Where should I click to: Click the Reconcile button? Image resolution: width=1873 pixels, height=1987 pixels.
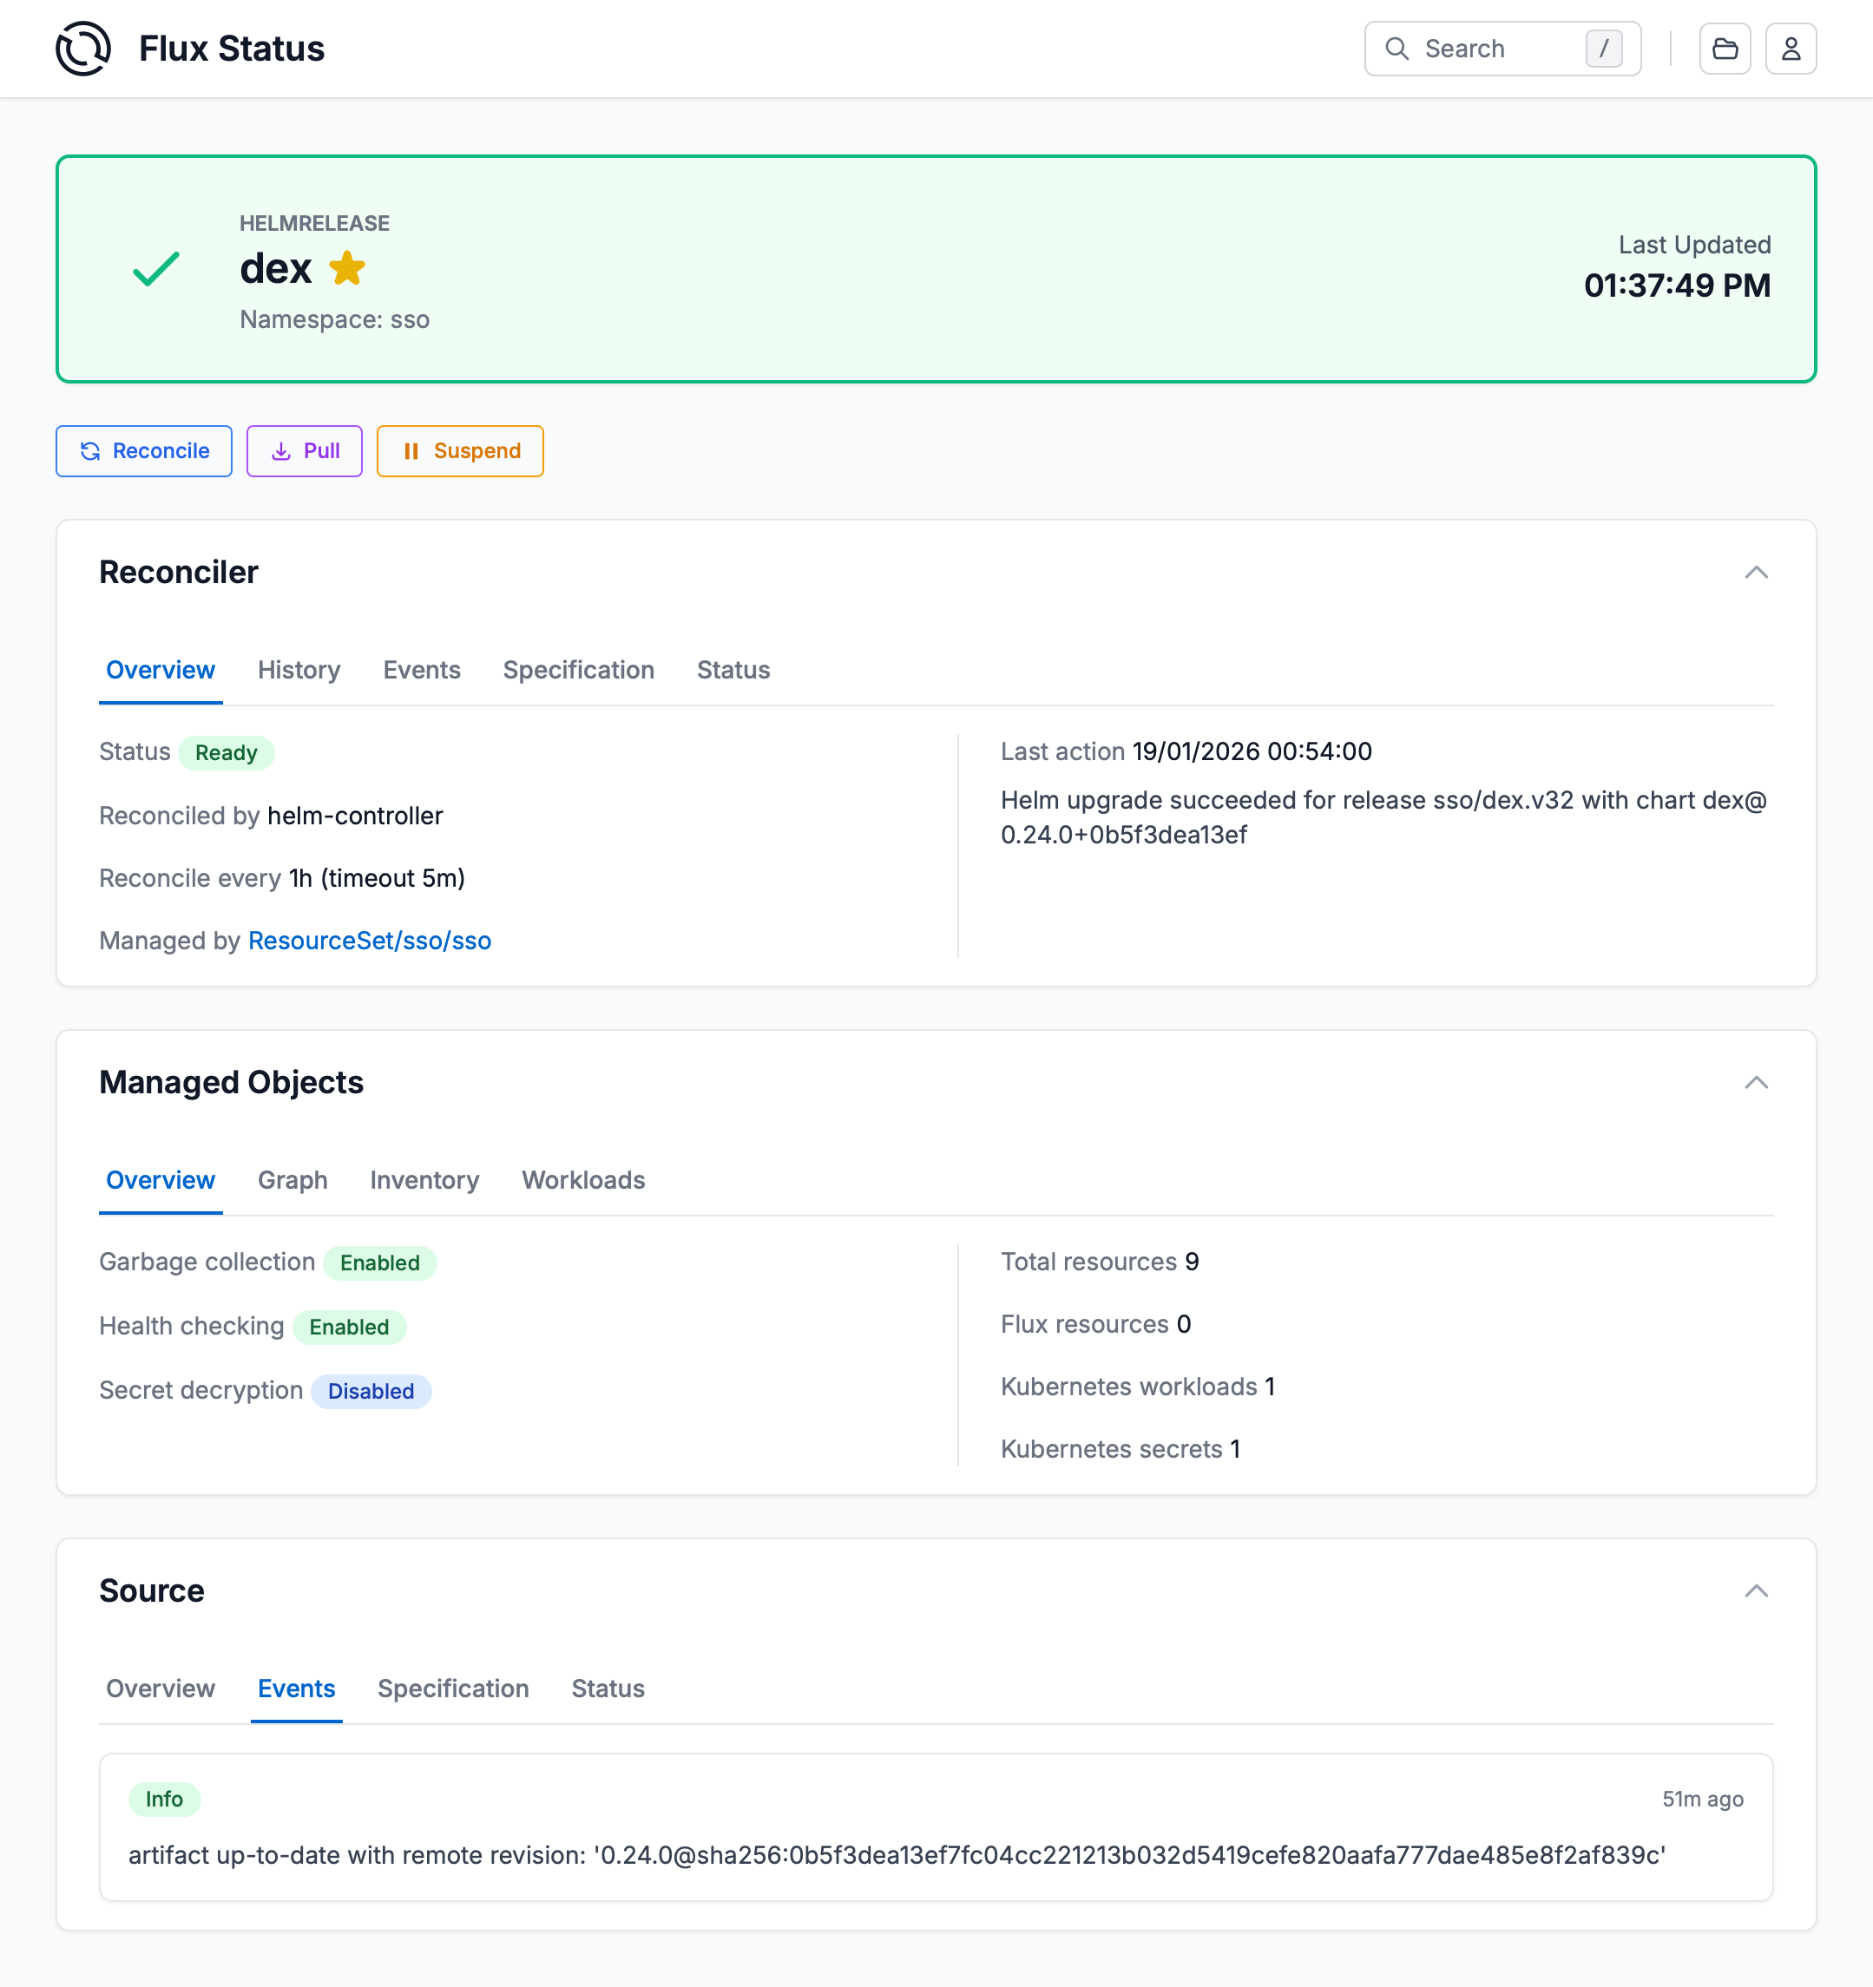click(143, 451)
